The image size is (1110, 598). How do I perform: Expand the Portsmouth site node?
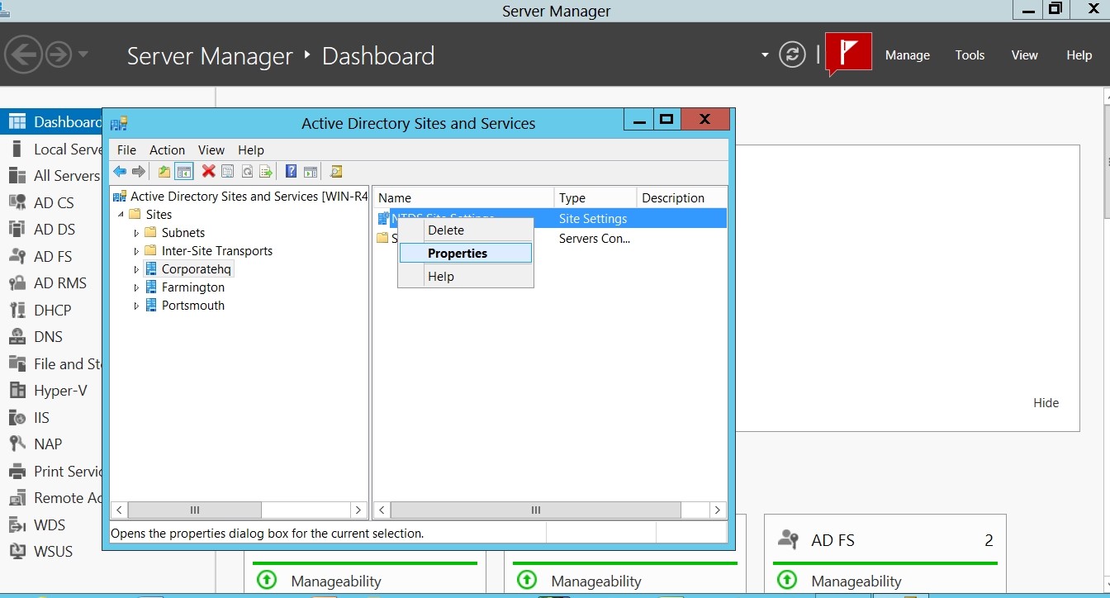click(136, 306)
